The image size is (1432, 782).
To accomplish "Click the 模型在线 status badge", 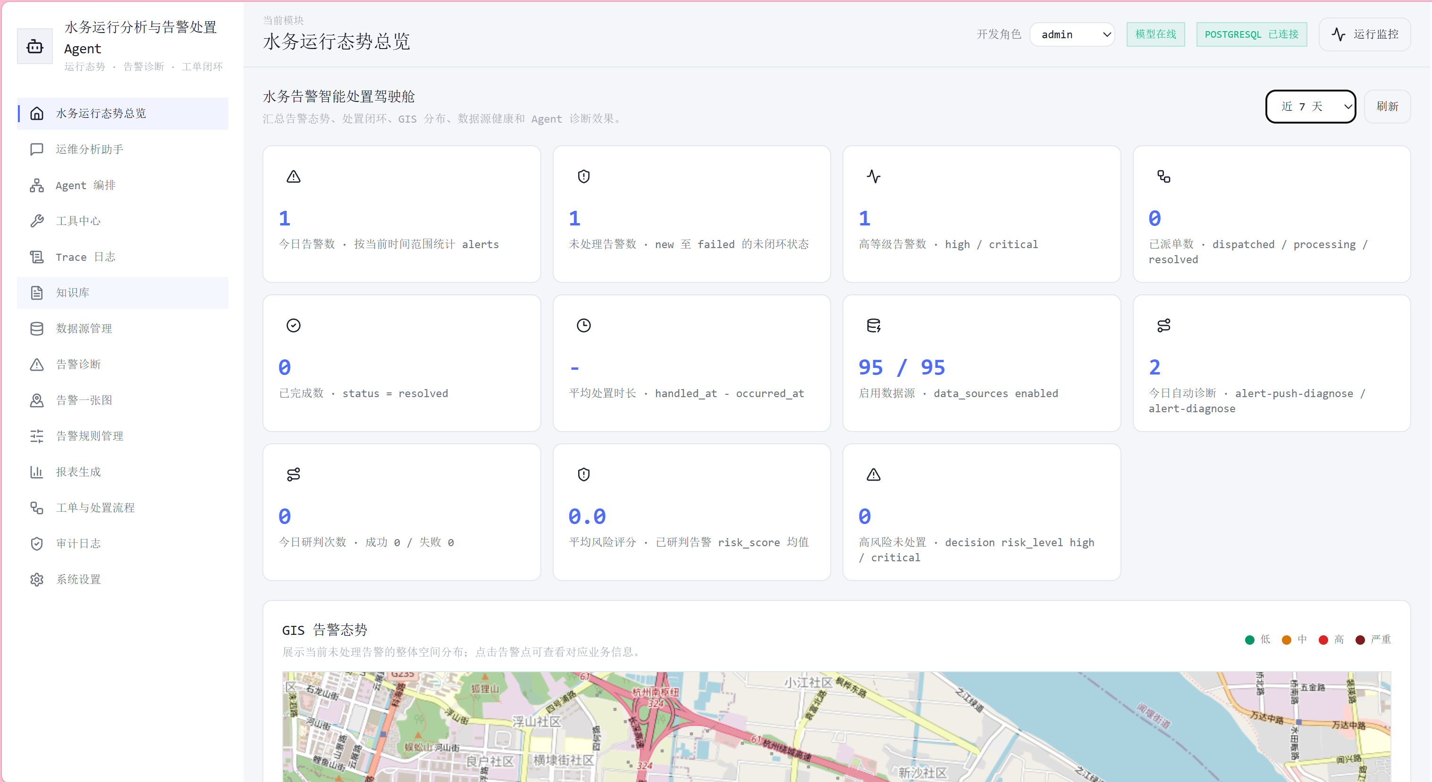I will pyautogui.click(x=1156, y=34).
